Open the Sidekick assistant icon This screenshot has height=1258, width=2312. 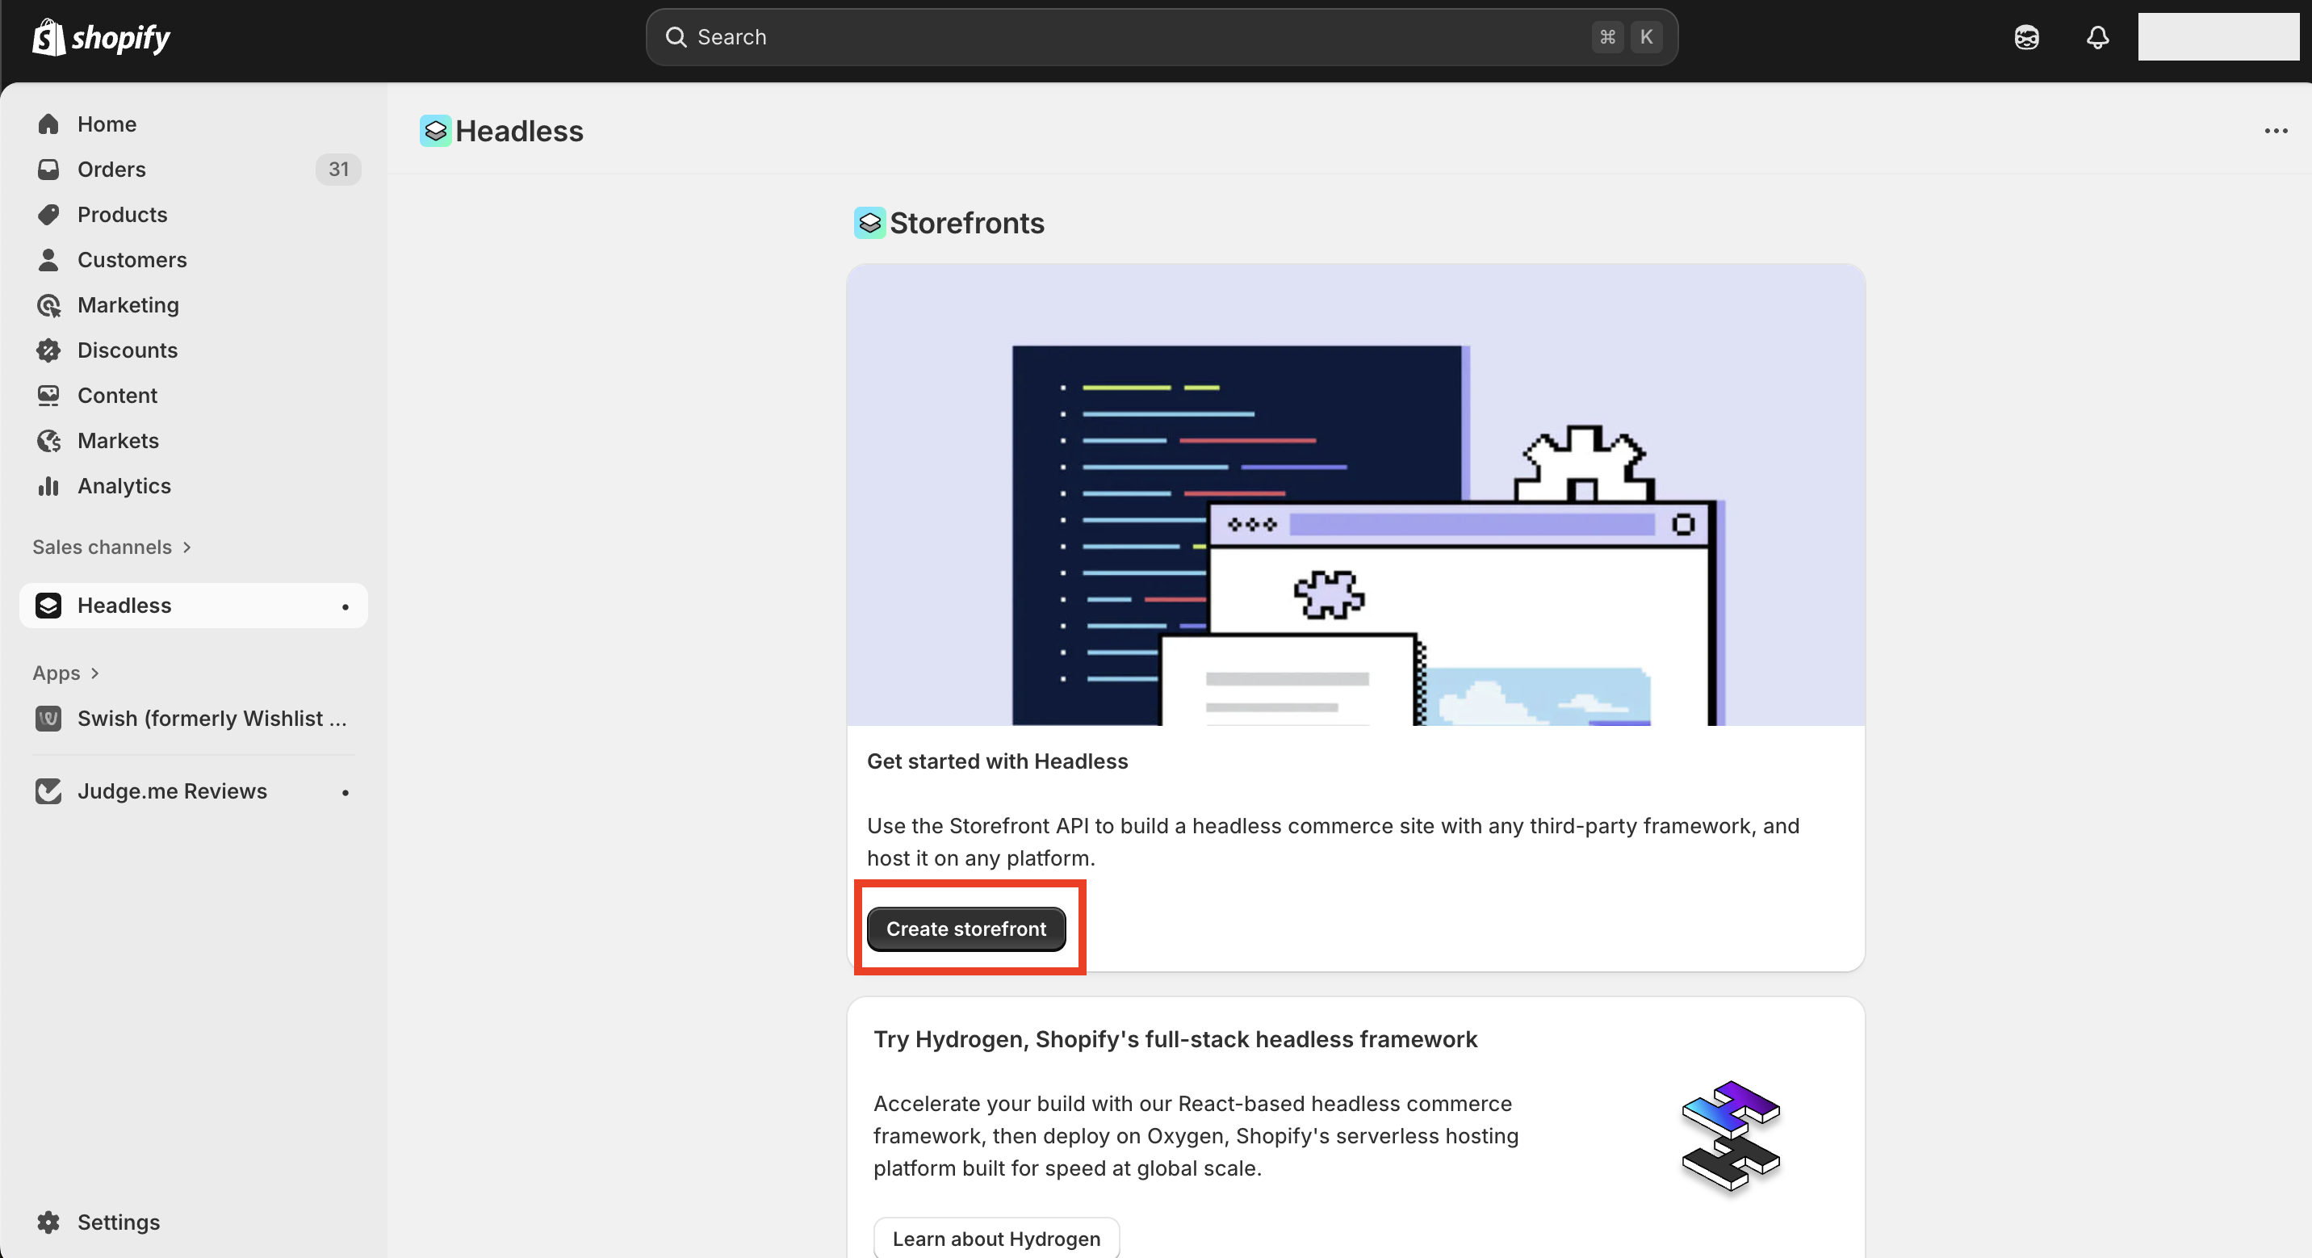2025,38
